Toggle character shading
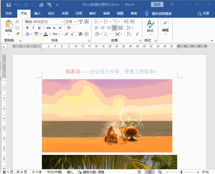The image size is (215, 174). [80, 34]
